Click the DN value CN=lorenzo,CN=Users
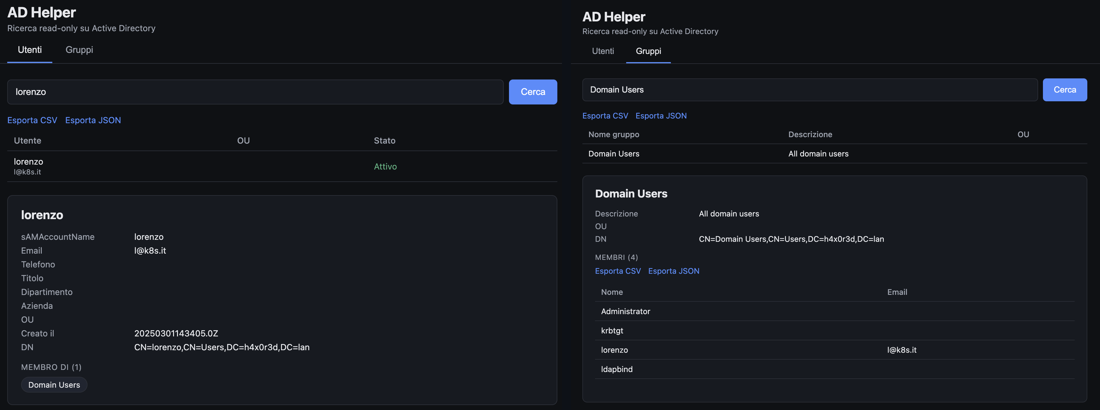This screenshot has height=410, width=1100. tap(222, 347)
